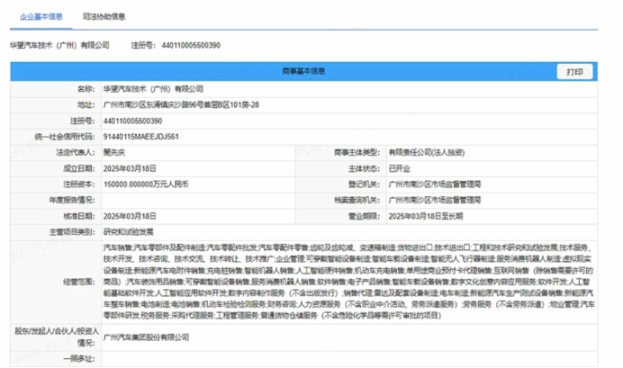Viewport: 623px width, 368px height.
Task: Click the 营业期限 label
Action: pyautogui.click(x=365, y=216)
